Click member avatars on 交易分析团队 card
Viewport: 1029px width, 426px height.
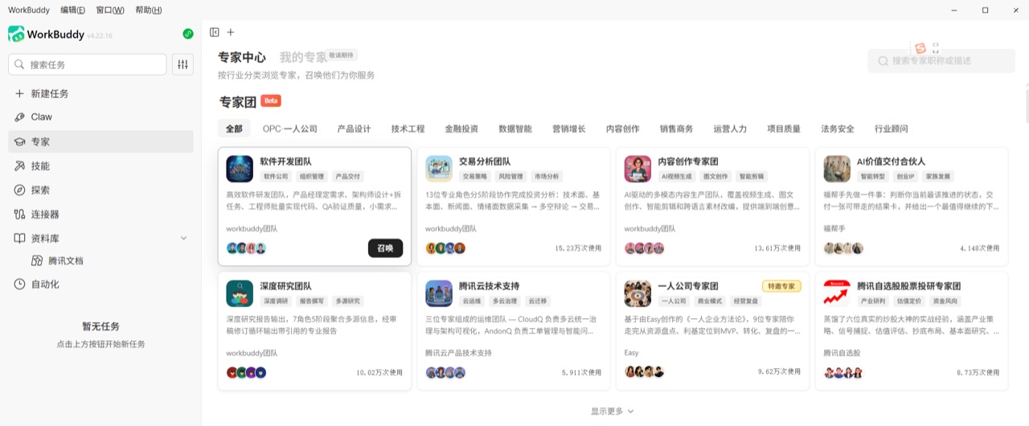point(445,248)
